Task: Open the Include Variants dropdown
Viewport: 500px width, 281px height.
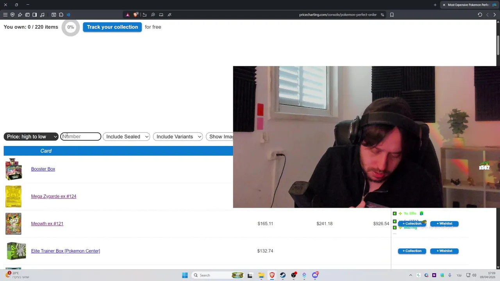Action: pyautogui.click(x=178, y=137)
